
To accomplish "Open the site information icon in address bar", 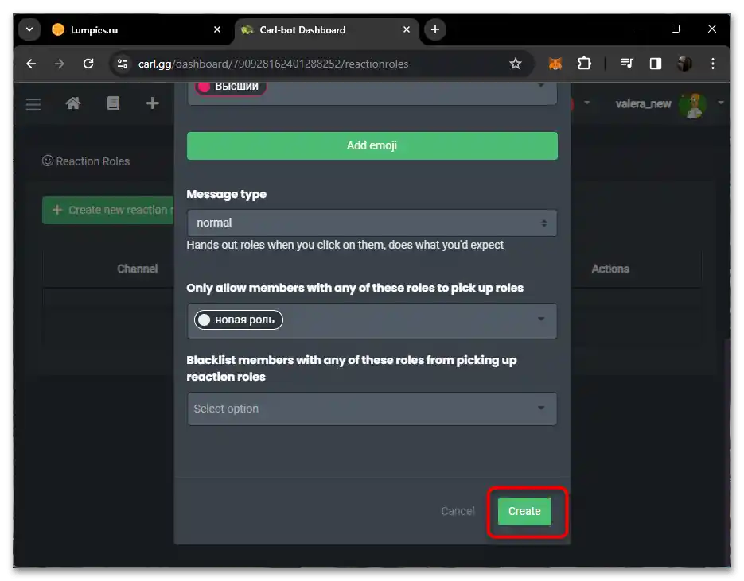I will pyautogui.click(x=123, y=64).
